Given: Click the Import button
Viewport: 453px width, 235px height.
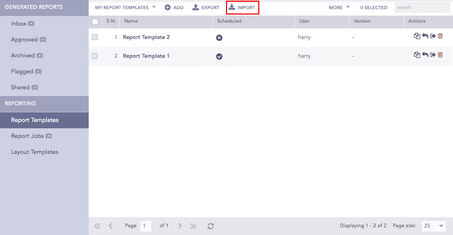Looking at the screenshot, I should point(242,7).
